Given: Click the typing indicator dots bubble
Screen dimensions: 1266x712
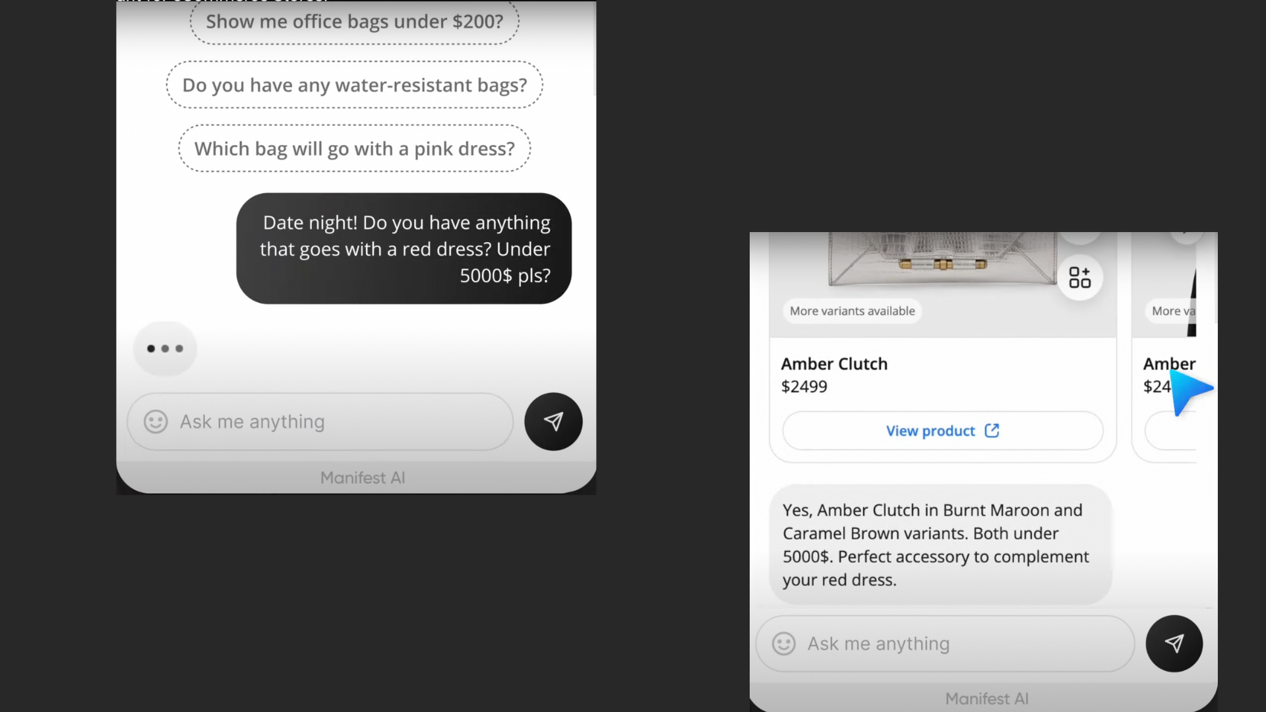Looking at the screenshot, I should point(165,349).
